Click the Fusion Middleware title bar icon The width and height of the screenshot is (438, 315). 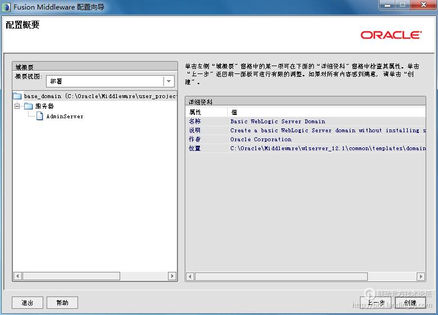[7, 7]
